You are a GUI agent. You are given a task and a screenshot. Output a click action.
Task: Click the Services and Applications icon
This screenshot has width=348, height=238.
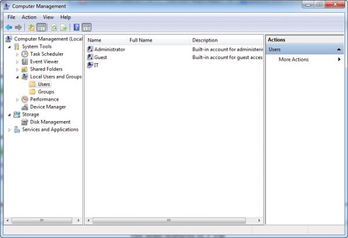pyautogui.click(x=17, y=130)
